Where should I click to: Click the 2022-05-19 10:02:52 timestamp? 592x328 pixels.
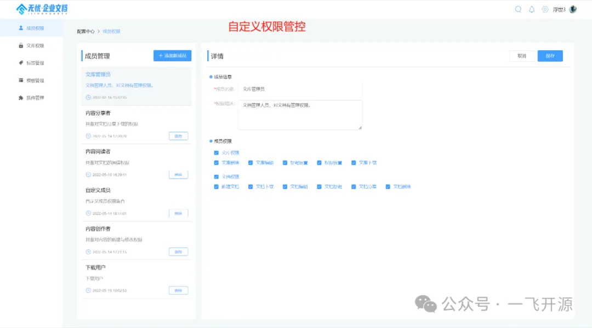(x=110, y=290)
